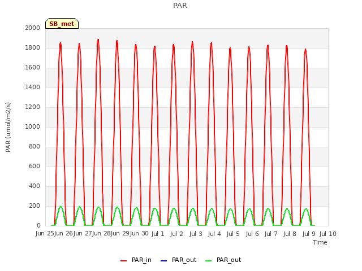Select the PAR (umol/m2/s) axis label
362x271 pixels.
pos(8,127)
